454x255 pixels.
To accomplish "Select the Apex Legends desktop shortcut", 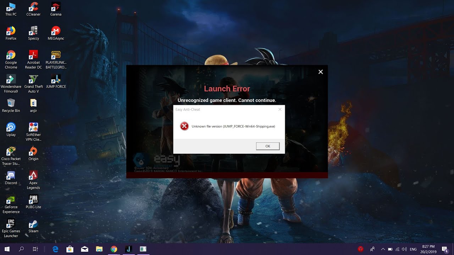I will point(33,180).
